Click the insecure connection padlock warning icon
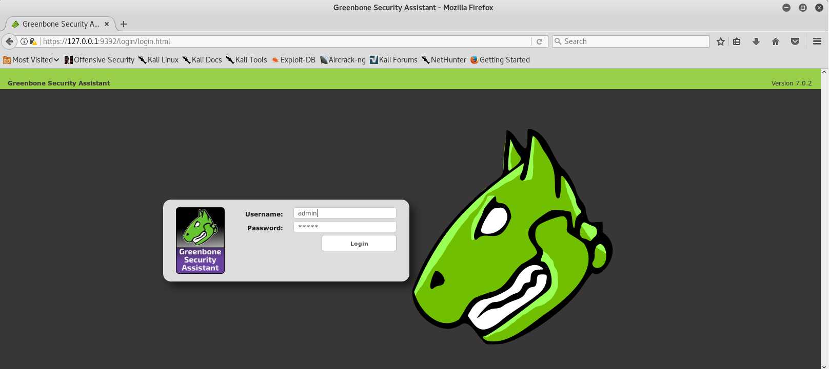Image resolution: width=829 pixels, height=369 pixels. (x=33, y=41)
